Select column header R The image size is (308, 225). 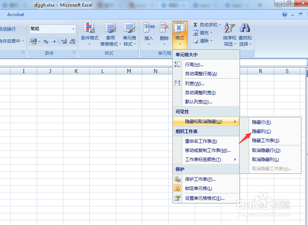pyautogui.click(x=261, y=71)
